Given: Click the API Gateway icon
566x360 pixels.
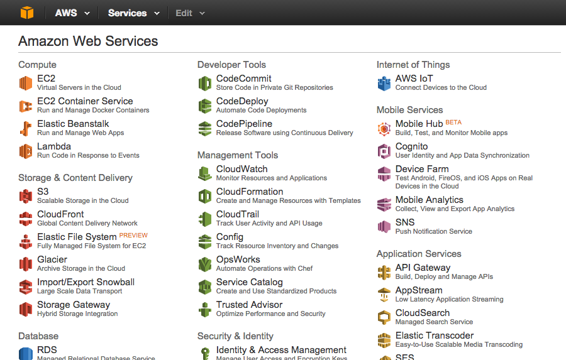Looking at the screenshot, I should 384,272.
